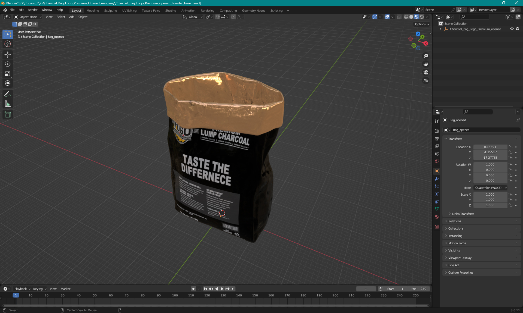Expand the Viewport Display panel
523x313 pixels.
click(460, 258)
